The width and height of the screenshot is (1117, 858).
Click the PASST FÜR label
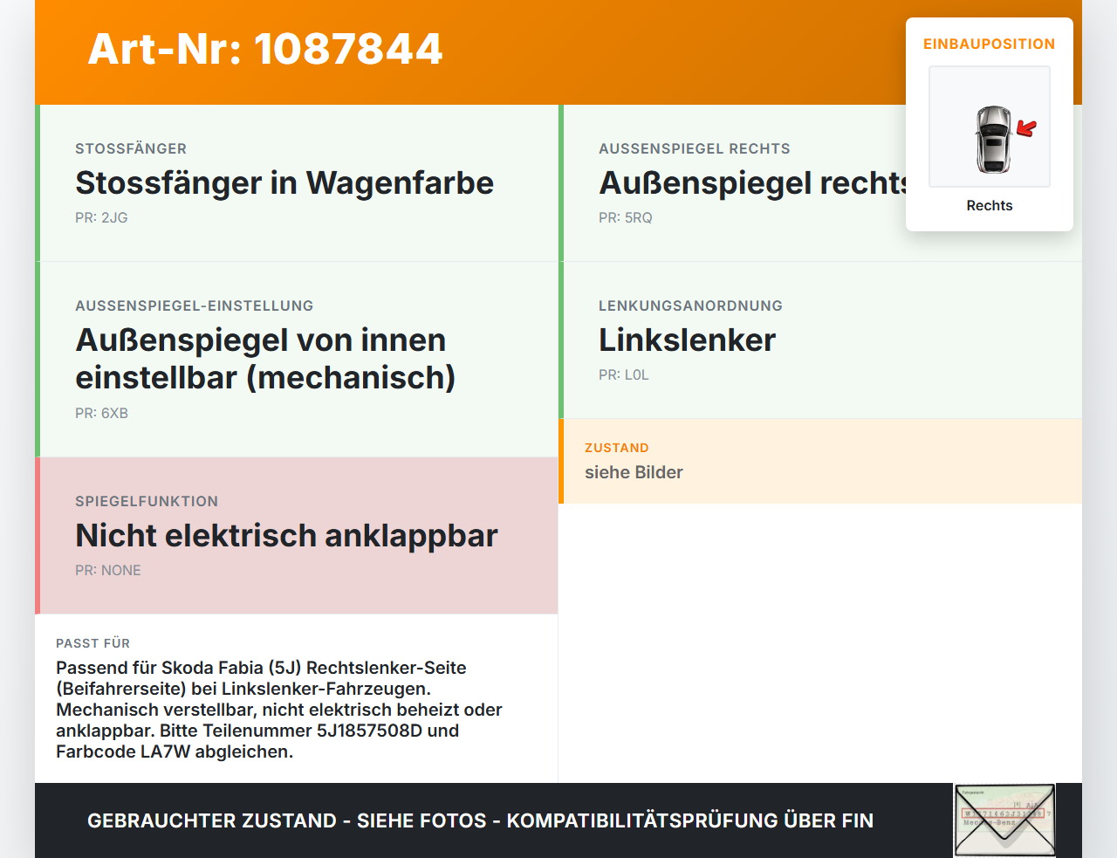93,643
